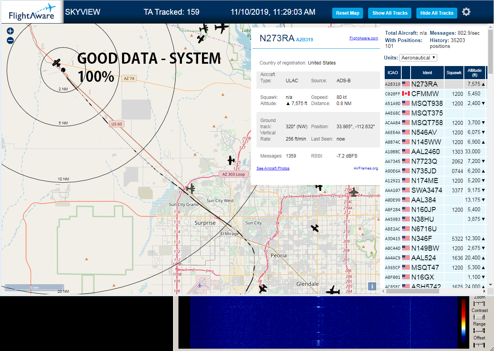Select the N546AV aircraft row
The image size is (494, 351).
coord(435,132)
